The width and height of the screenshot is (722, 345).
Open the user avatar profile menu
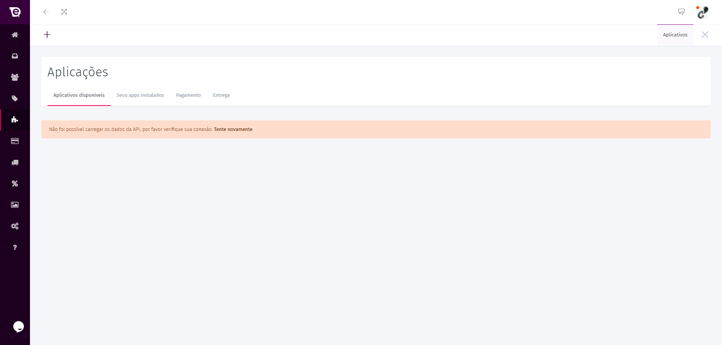703,12
